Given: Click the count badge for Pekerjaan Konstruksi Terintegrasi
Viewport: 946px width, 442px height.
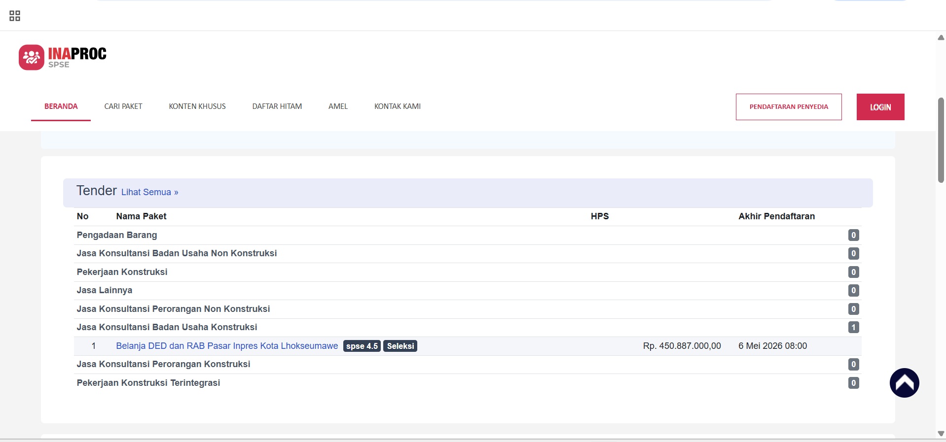Looking at the screenshot, I should 853,383.
